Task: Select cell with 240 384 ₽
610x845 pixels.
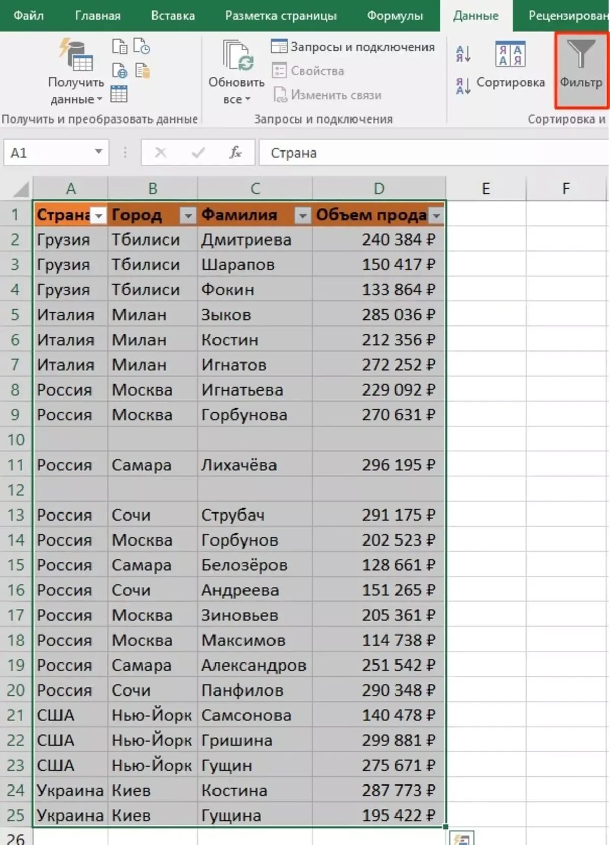Action: (x=379, y=239)
